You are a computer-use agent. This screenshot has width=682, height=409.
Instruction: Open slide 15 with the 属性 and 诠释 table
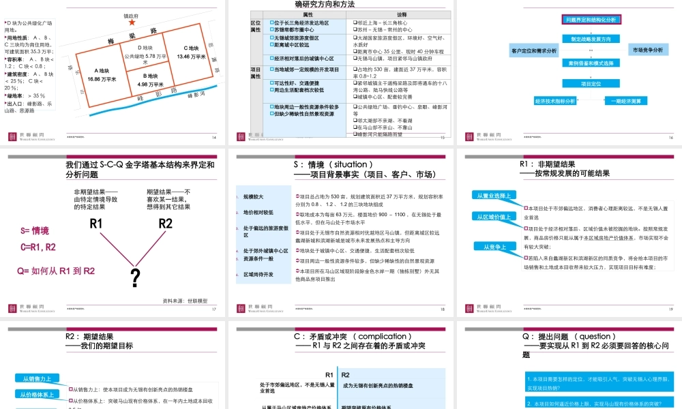(340, 72)
